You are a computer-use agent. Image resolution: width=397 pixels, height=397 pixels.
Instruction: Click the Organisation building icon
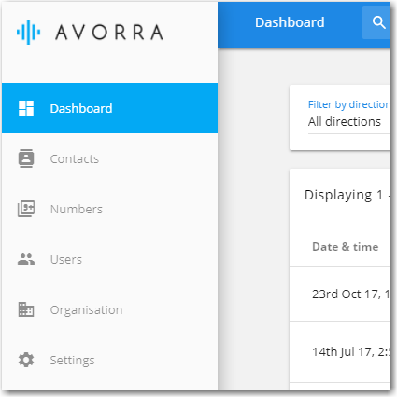[x=26, y=309]
